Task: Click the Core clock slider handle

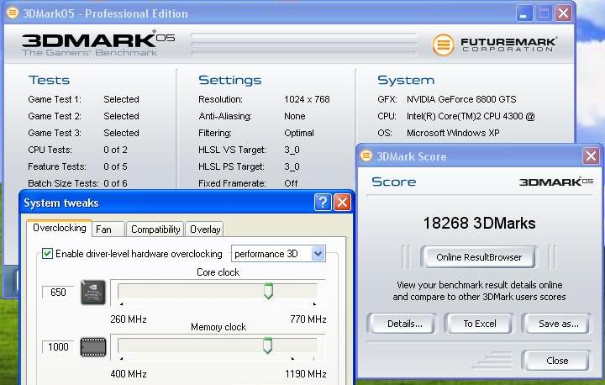Action: 268,291
